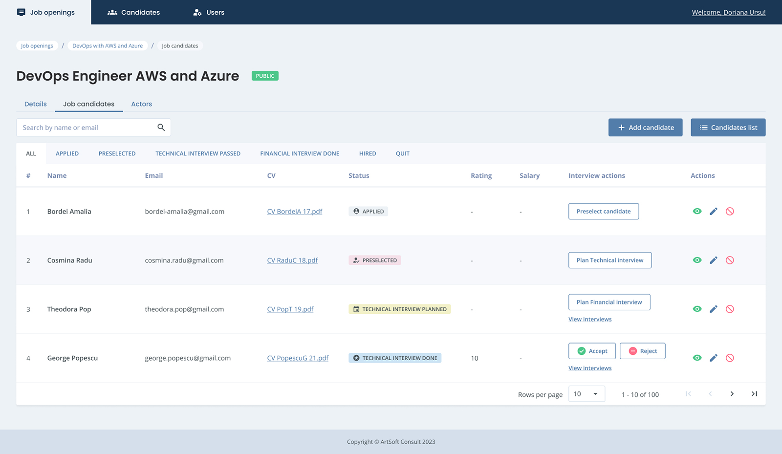The image size is (782, 454).
Task: Switch to the Details tab
Action: 36,104
